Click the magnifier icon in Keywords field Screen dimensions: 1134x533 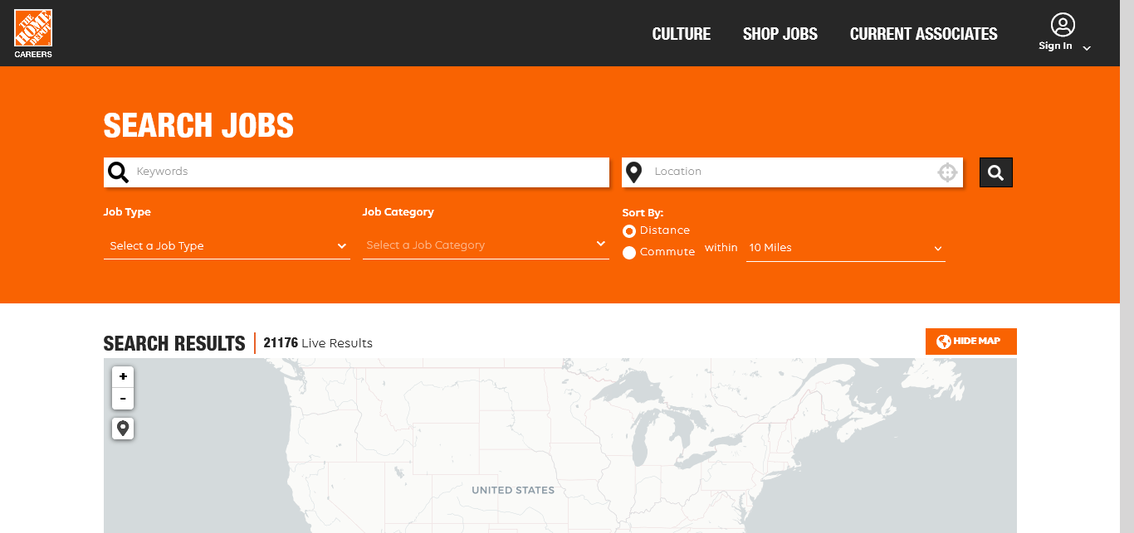click(x=119, y=172)
